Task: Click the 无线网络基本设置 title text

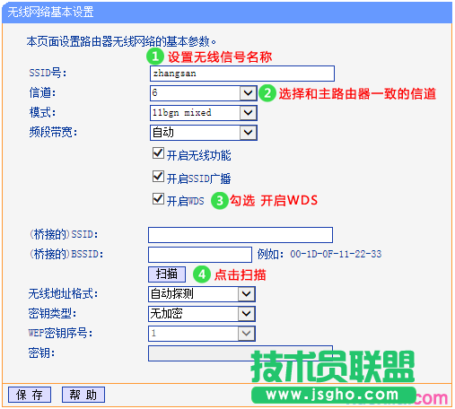Action: [x=50, y=13]
